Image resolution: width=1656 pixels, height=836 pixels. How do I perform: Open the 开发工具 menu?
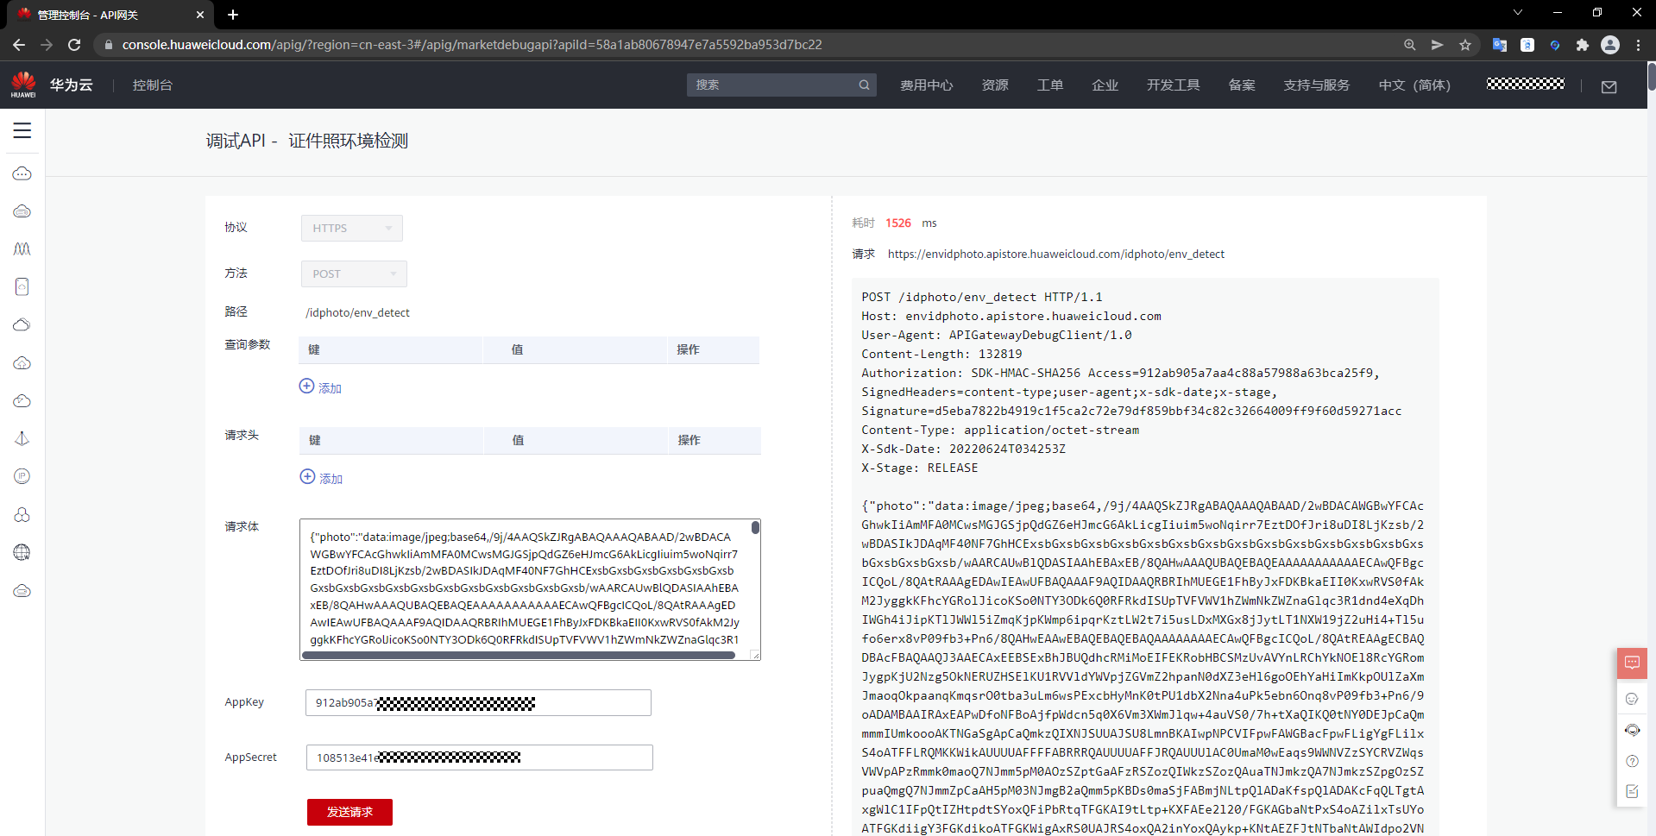point(1173,85)
